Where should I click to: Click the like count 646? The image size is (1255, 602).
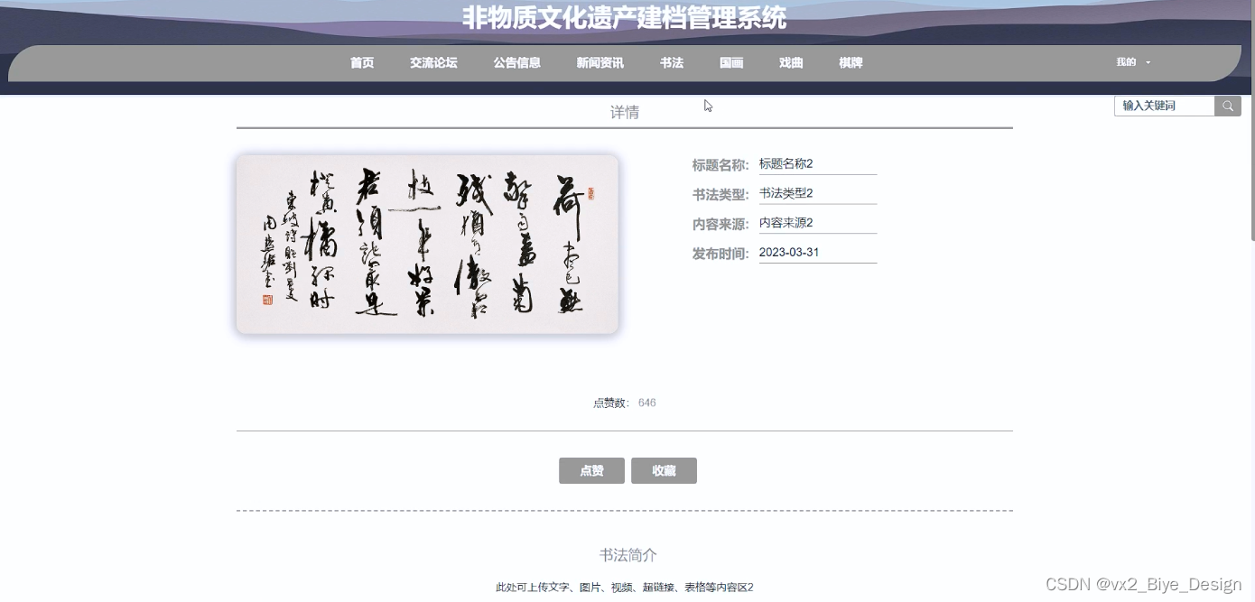[x=646, y=403]
